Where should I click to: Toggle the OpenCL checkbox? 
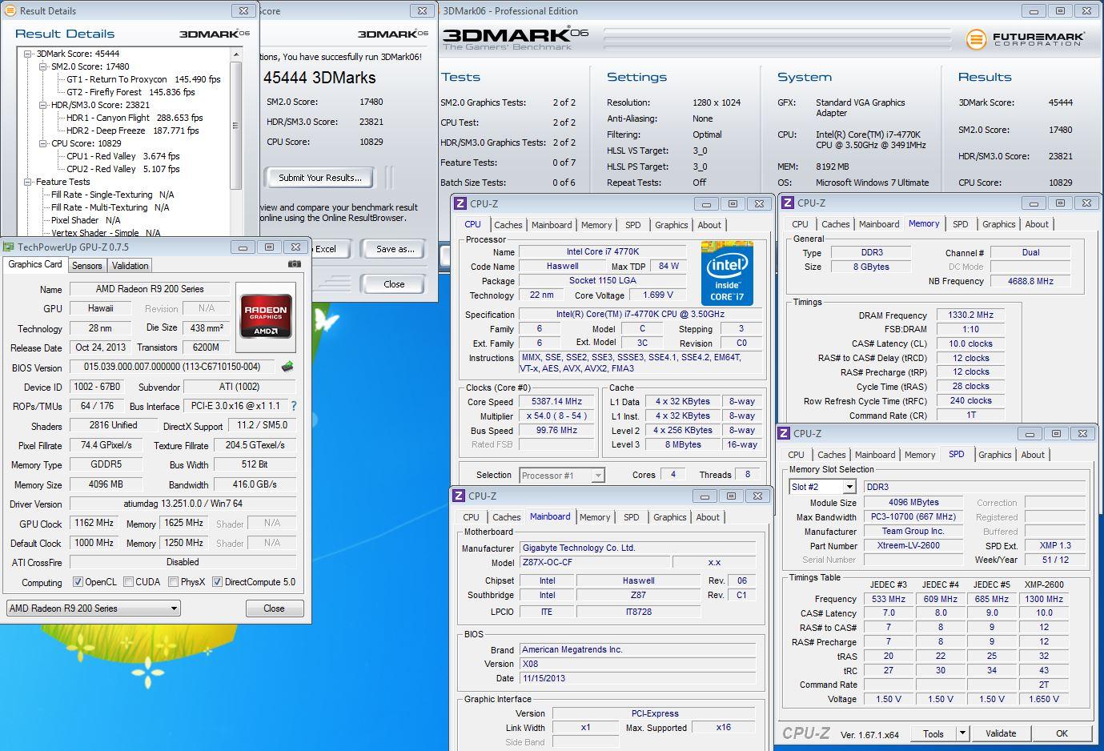78,582
